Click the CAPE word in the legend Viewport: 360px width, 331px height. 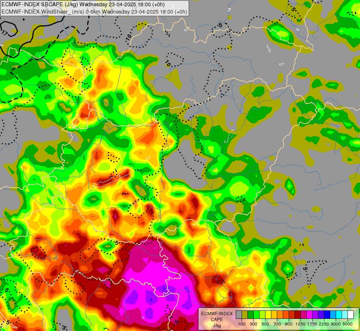pyautogui.click(x=217, y=320)
